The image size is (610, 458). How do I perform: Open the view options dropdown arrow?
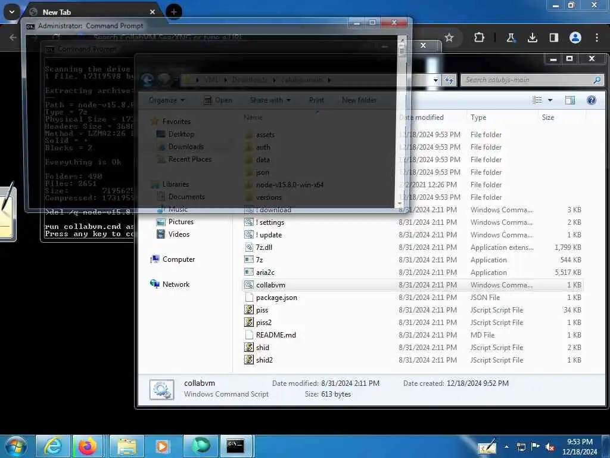click(x=550, y=100)
